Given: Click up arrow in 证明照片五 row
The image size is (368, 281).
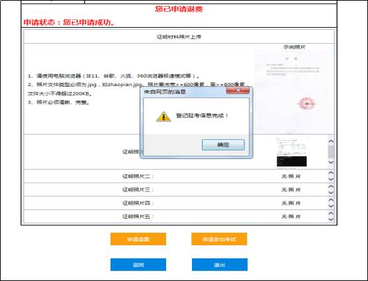Looking at the screenshot, I should tap(331, 213).
